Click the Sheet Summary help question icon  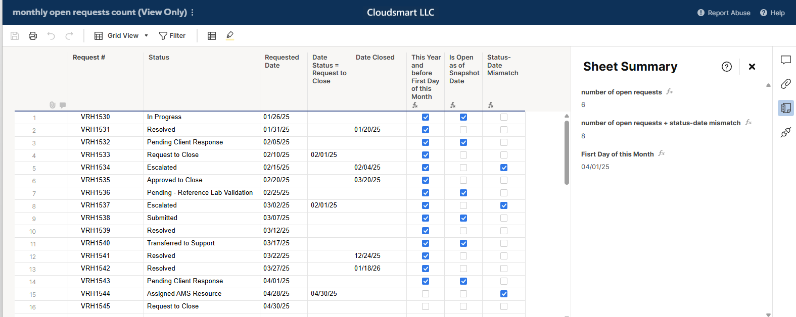coord(727,67)
